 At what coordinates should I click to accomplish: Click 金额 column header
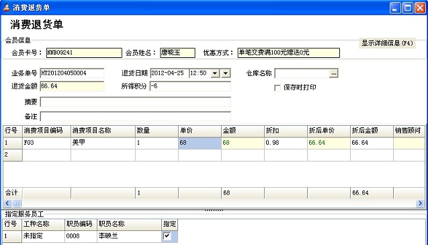(x=243, y=131)
